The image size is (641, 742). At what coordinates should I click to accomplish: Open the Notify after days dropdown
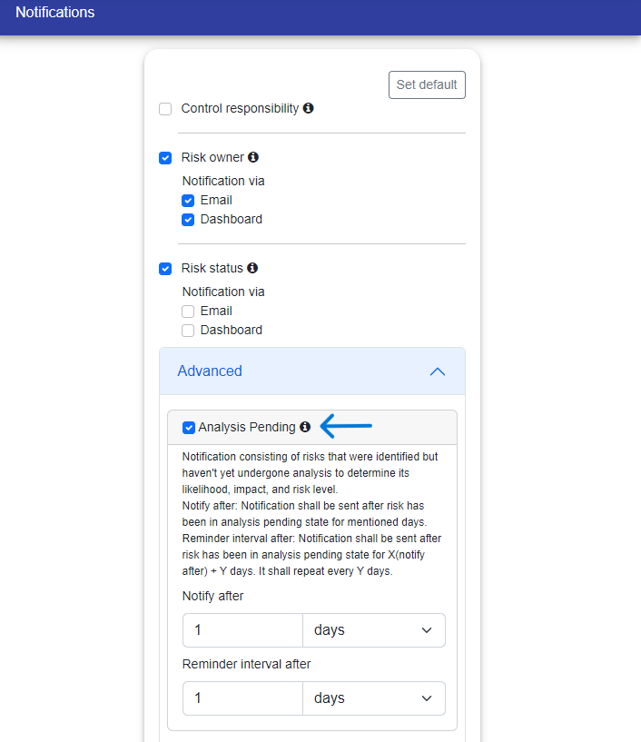[373, 630]
